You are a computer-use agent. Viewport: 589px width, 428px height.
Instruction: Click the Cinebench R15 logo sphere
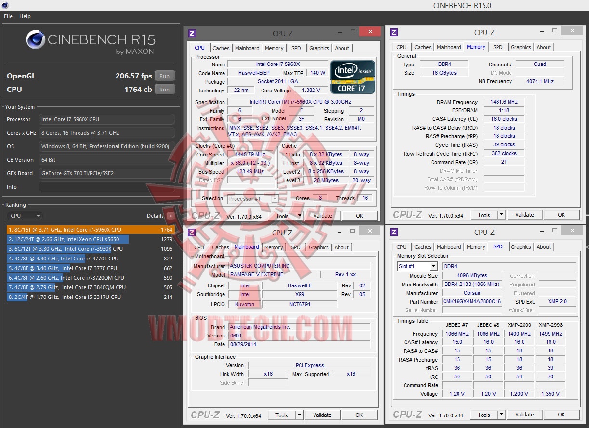coord(35,40)
